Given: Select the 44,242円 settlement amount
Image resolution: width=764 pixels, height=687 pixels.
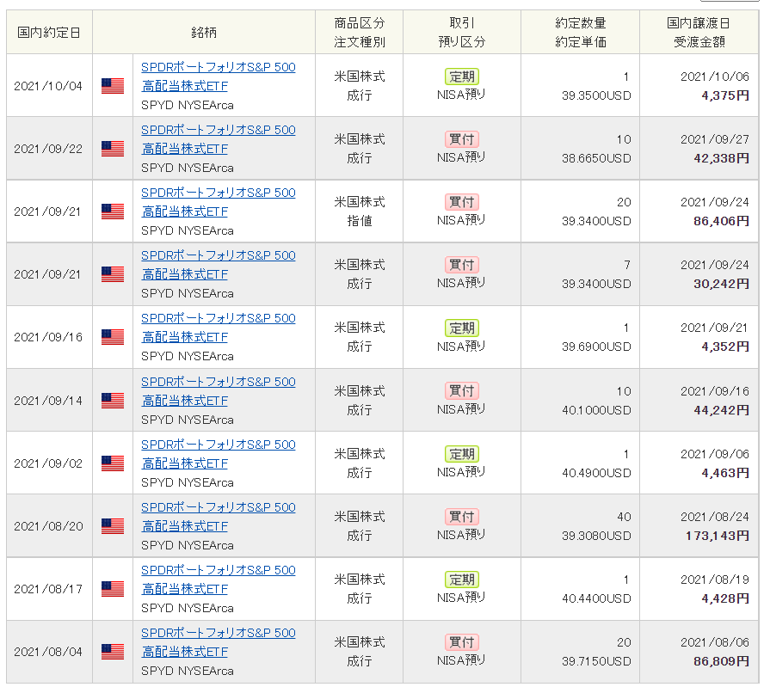Looking at the screenshot, I should coord(721,410).
